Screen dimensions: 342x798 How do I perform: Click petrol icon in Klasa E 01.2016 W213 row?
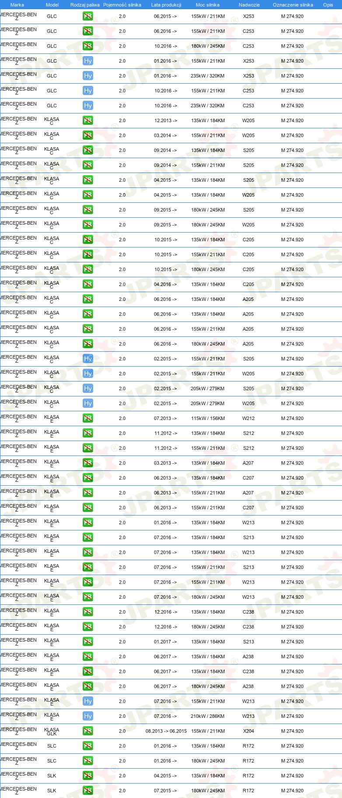click(87, 523)
